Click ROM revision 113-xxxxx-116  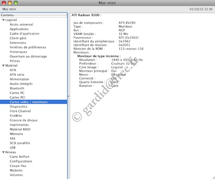tap(131, 49)
